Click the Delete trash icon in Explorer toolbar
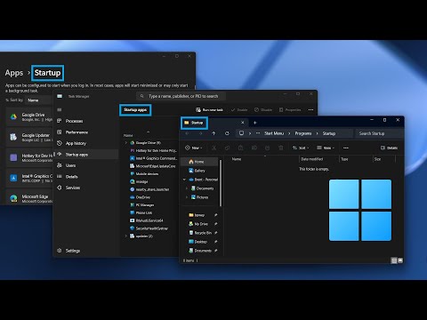The height and width of the screenshot is (320, 427). (281, 148)
